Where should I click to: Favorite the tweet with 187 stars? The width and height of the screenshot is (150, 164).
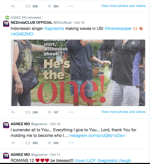50,112
